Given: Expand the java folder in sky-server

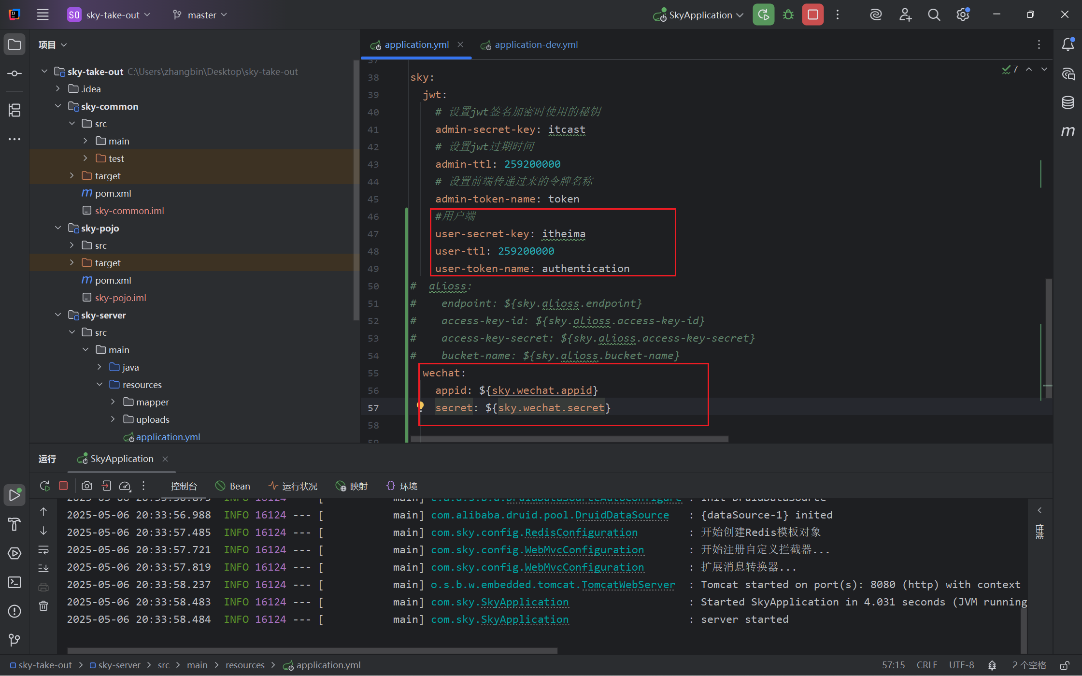Looking at the screenshot, I should [100, 367].
